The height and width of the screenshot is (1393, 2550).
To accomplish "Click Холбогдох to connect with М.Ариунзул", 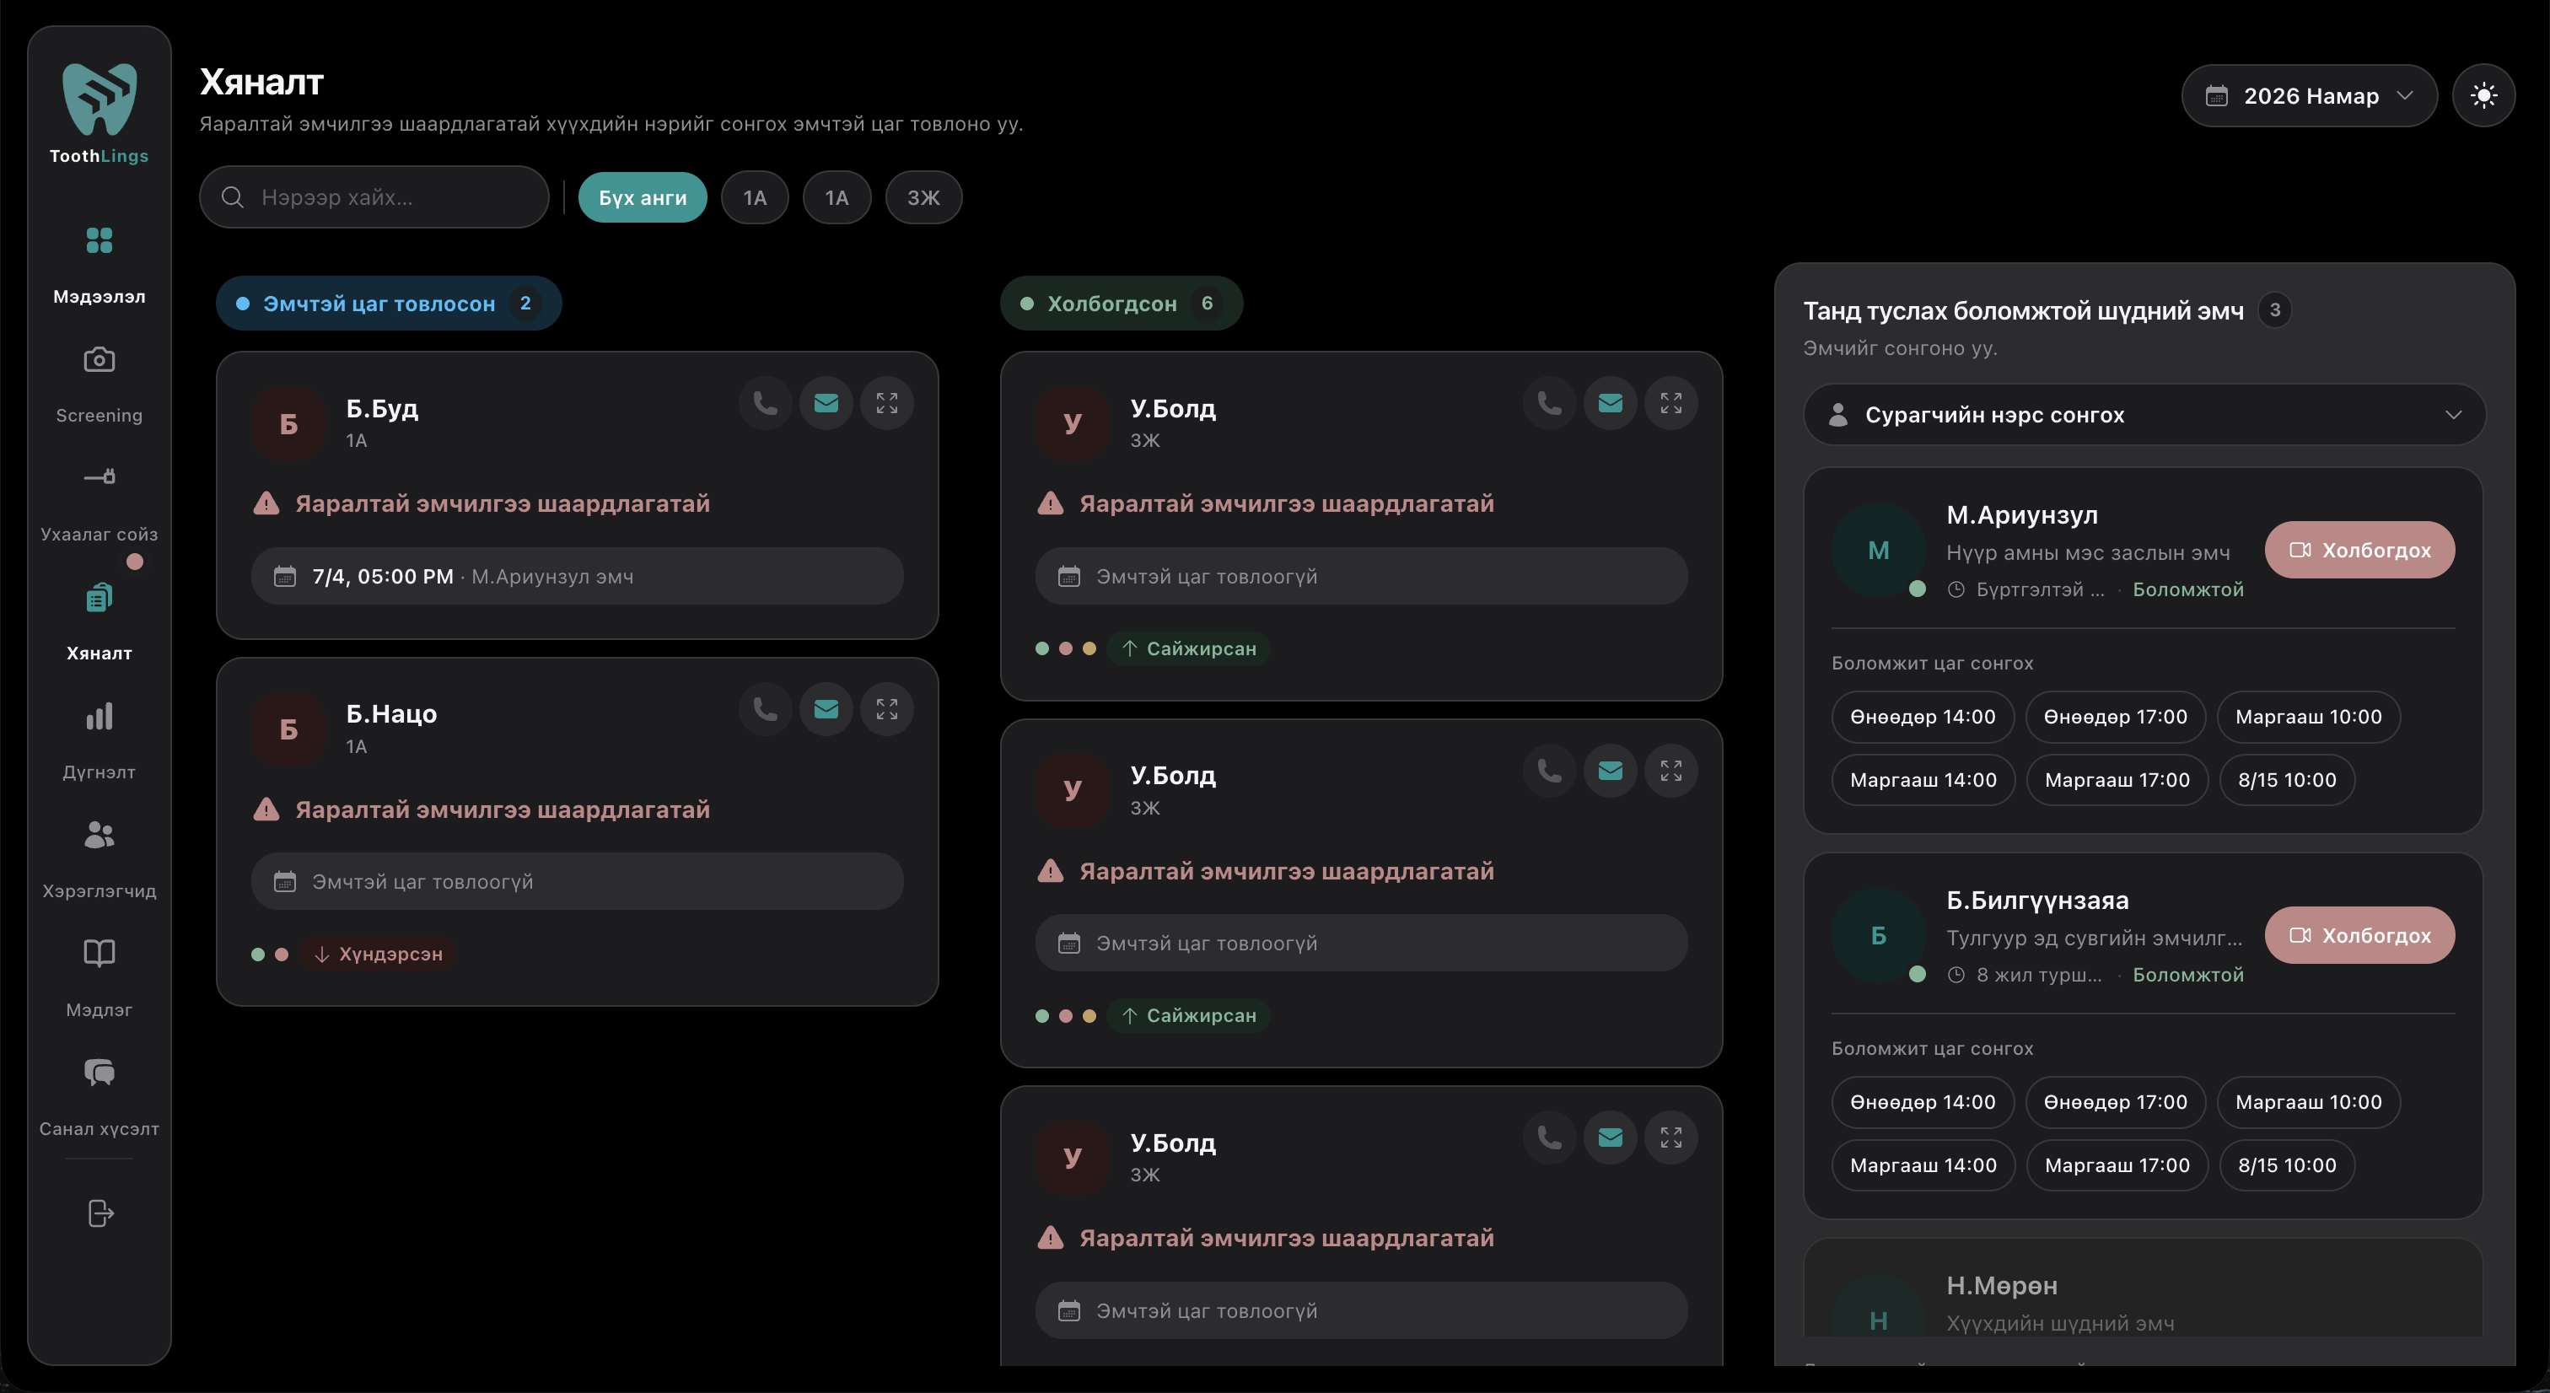I will (x=2360, y=551).
